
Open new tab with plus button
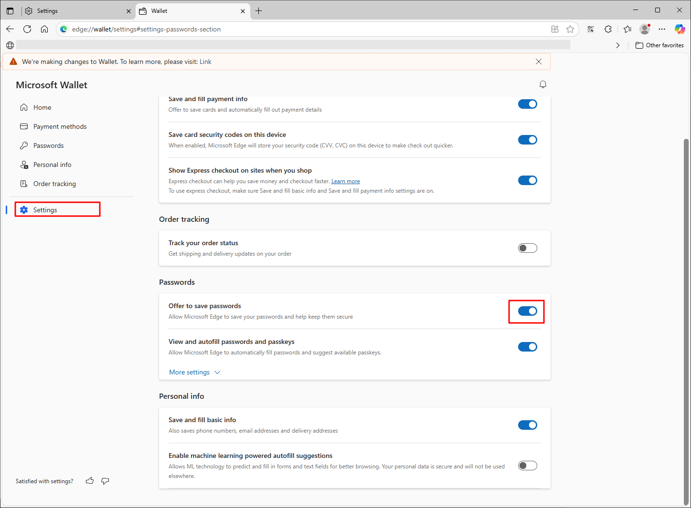[x=259, y=10]
